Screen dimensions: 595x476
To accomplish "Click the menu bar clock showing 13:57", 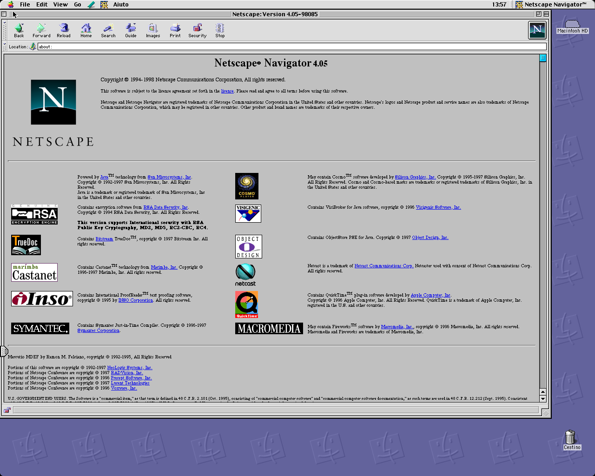I will point(499,4).
